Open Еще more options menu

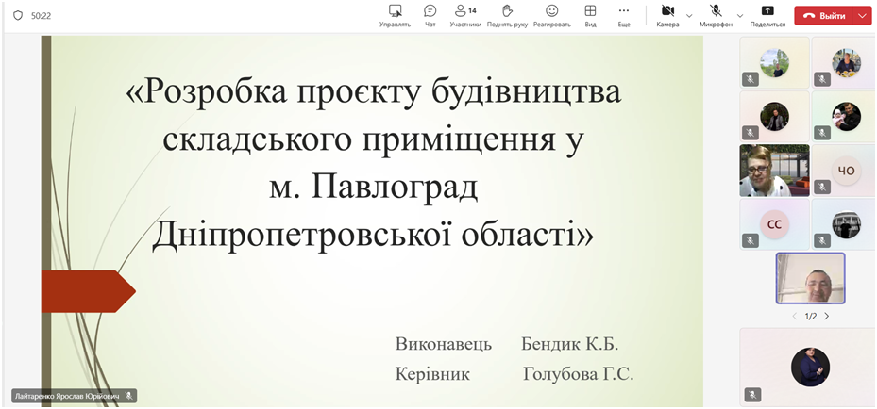624,15
